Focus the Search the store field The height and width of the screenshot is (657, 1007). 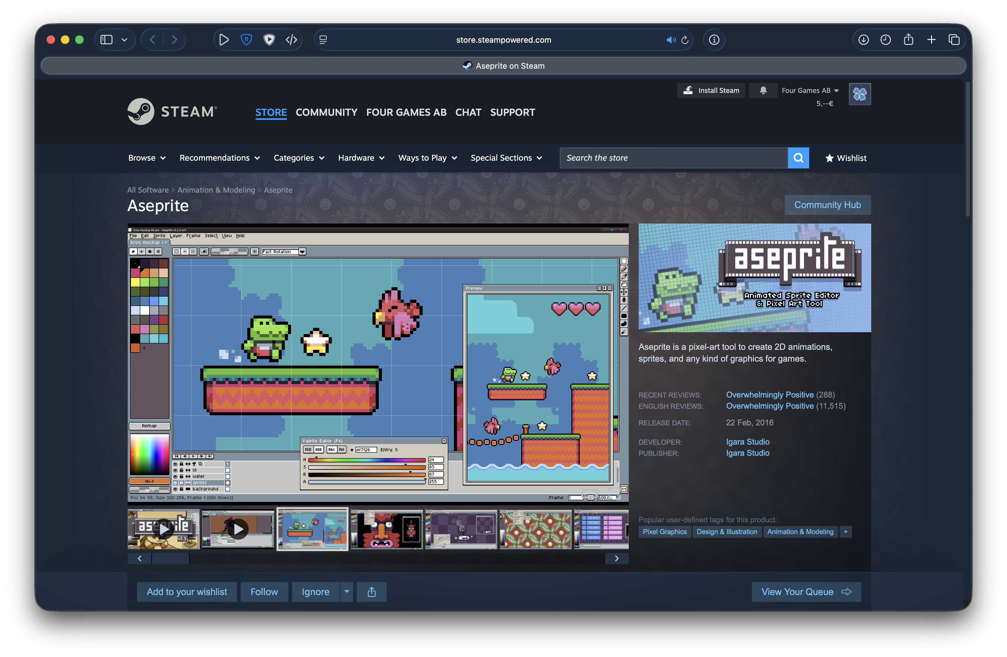pyautogui.click(x=674, y=158)
